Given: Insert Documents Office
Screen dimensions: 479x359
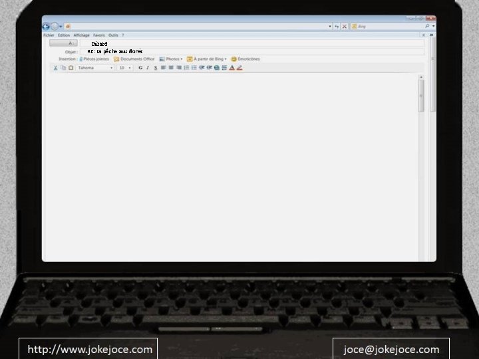Looking at the screenshot, I should coord(134,59).
